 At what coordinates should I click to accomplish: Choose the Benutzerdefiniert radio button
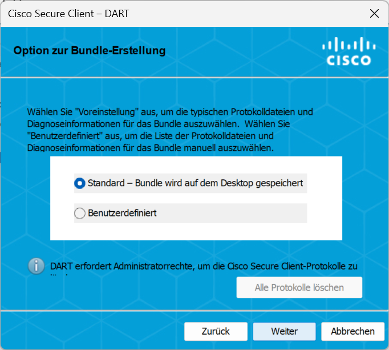tap(80, 213)
